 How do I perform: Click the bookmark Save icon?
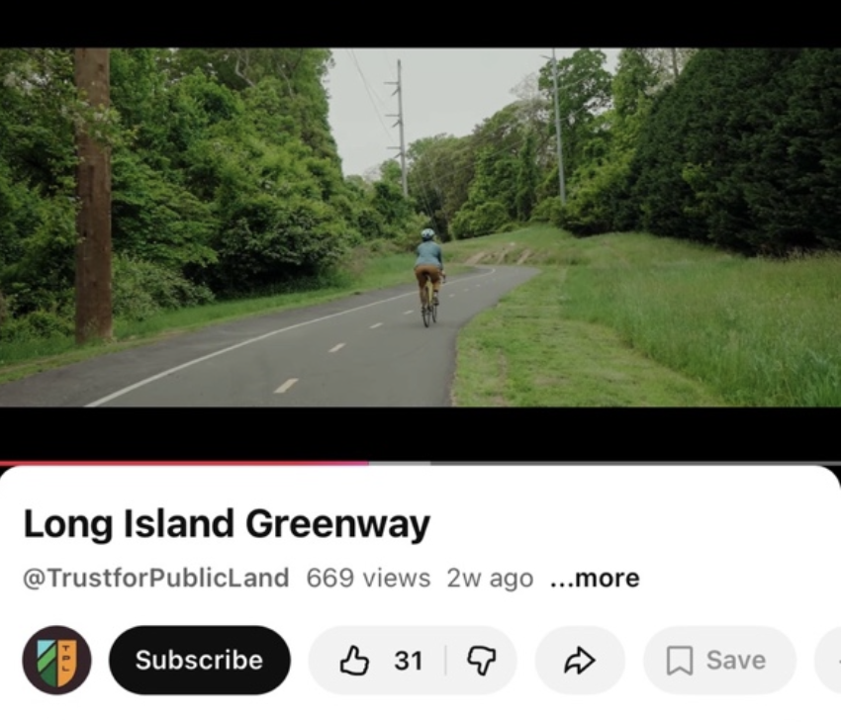click(x=680, y=661)
